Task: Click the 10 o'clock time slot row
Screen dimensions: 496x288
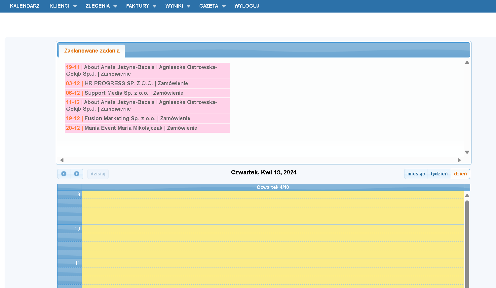Action: pos(273,229)
